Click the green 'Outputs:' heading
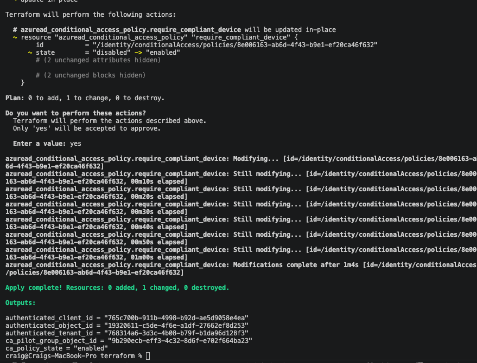 pos(21,303)
